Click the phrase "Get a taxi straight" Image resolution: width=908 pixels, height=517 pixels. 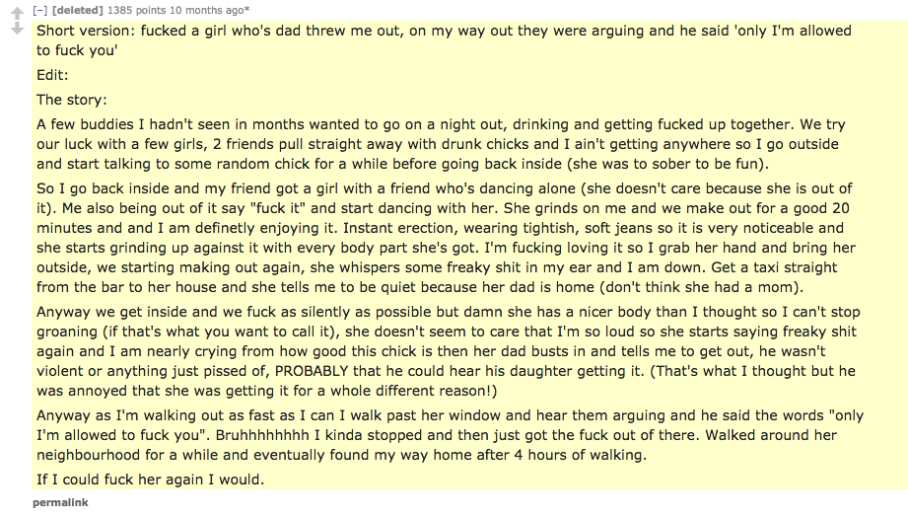tap(774, 267)
